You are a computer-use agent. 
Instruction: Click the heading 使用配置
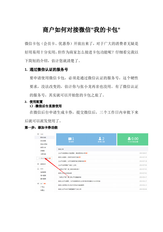(36, 102)
